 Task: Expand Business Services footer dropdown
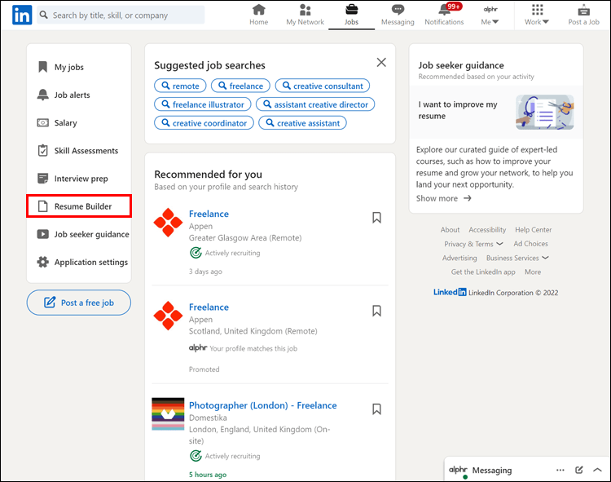pos(517,258)
